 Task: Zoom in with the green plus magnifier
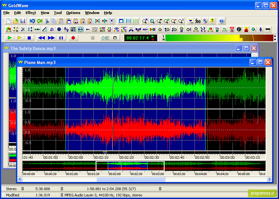pos(167,21)
